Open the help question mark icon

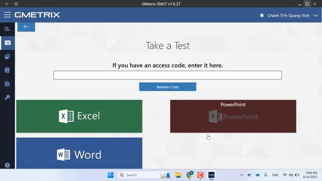[x=7, y=165]
